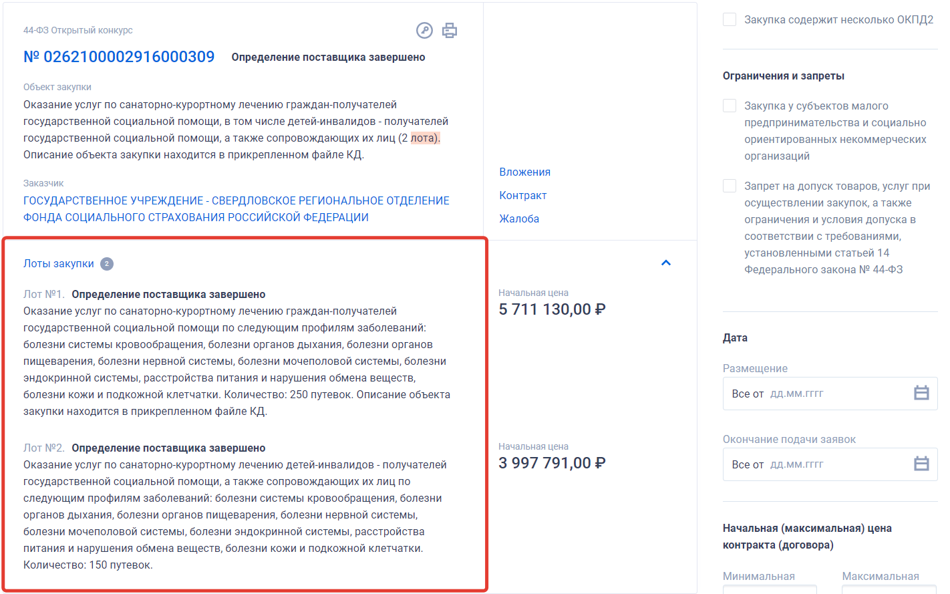
Task: Open the calendar icon for Размещение date
Action: tap(922, 393)
